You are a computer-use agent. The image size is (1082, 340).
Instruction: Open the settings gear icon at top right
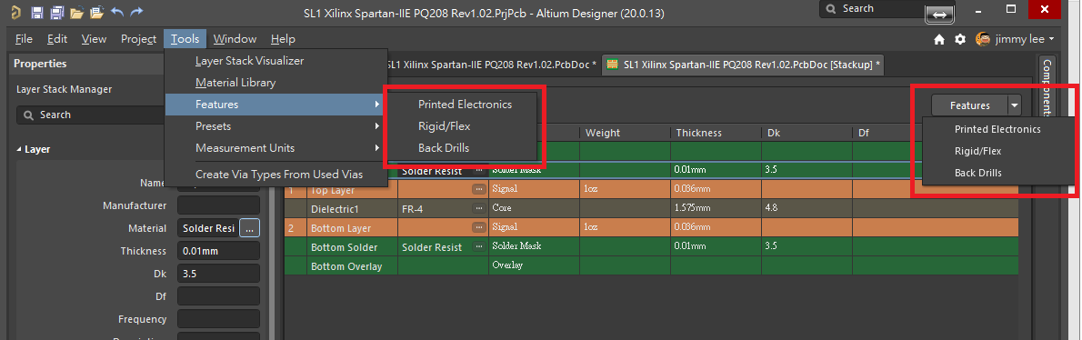point(960,39)
